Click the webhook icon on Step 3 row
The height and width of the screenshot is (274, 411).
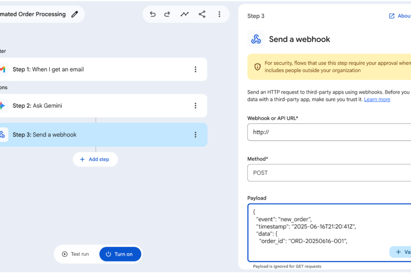tap(2, 135)
